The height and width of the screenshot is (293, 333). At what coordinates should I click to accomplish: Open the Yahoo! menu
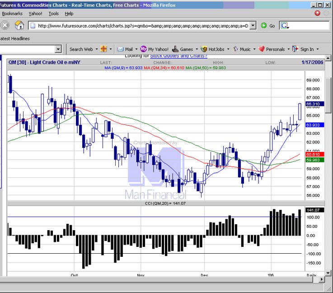(x=35, y=14)
